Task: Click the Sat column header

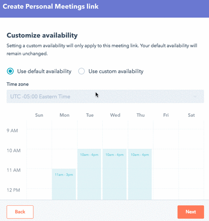Action: click(x=191, y=115)
